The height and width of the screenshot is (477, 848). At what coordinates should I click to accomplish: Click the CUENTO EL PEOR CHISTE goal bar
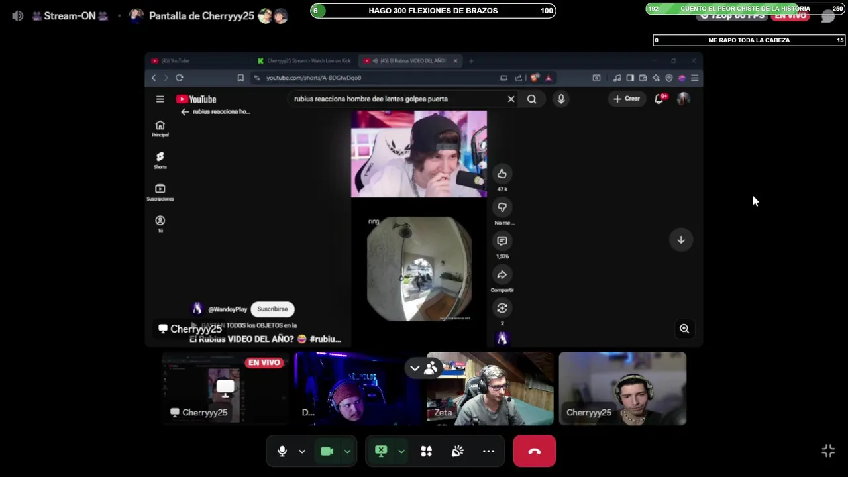745,9
